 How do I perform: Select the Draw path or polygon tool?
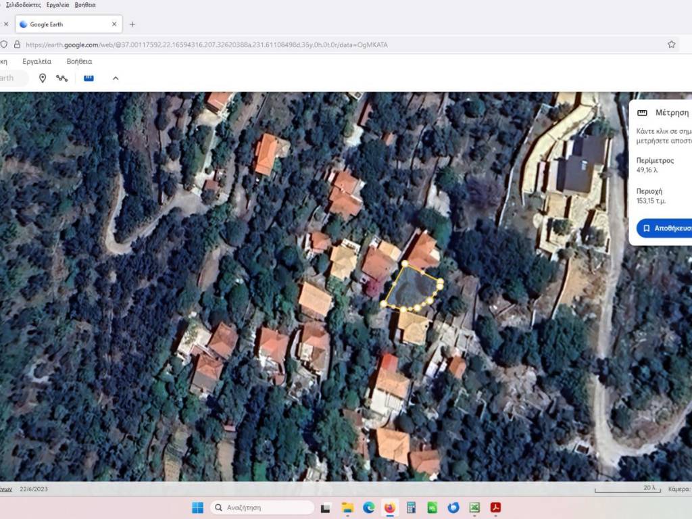point(62,78)
